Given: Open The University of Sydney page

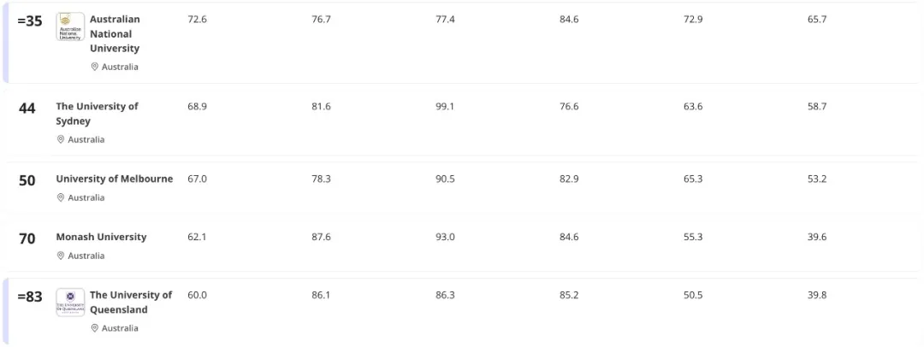Looking at the screenshot, I should 97,114.
